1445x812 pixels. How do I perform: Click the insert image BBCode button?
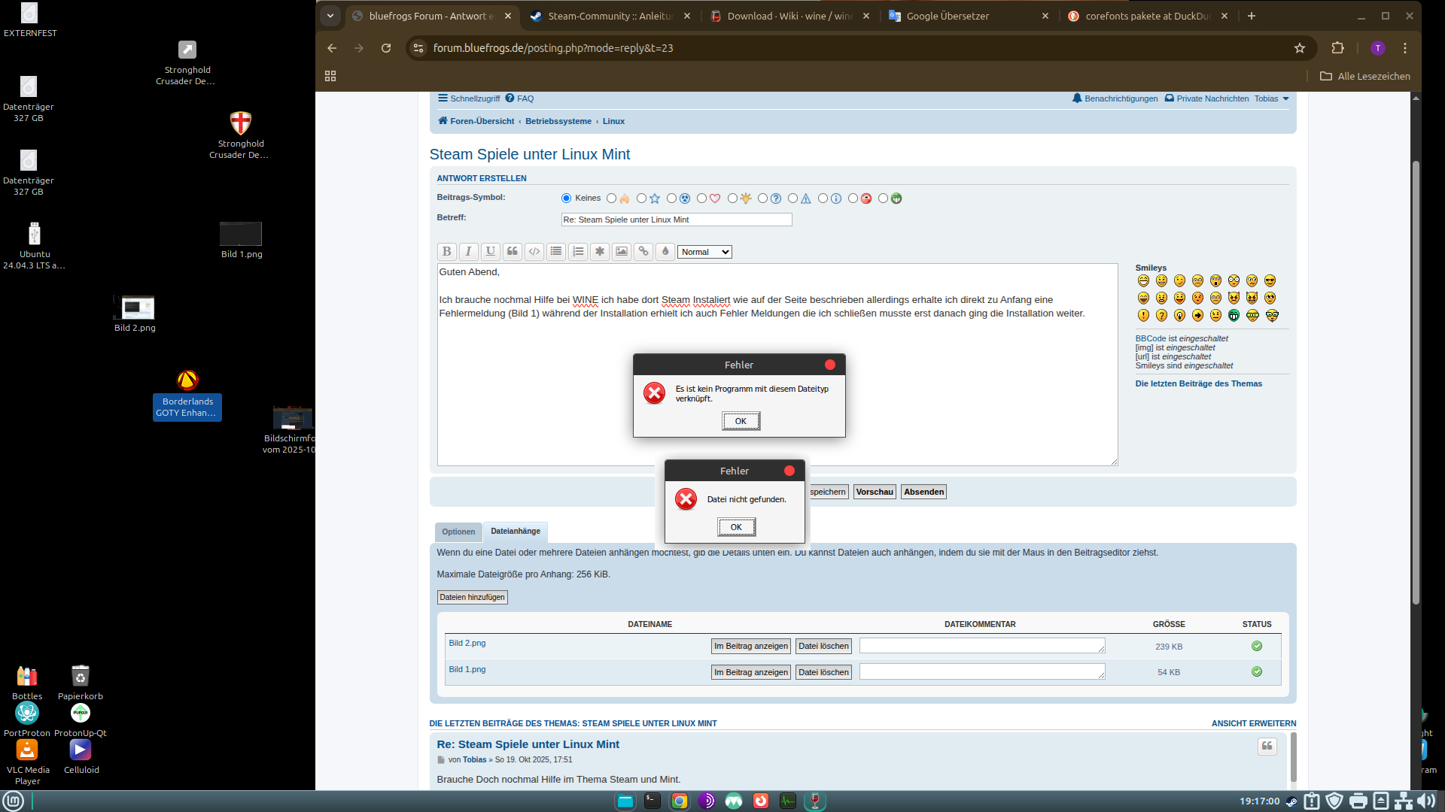tap(622, 252)
